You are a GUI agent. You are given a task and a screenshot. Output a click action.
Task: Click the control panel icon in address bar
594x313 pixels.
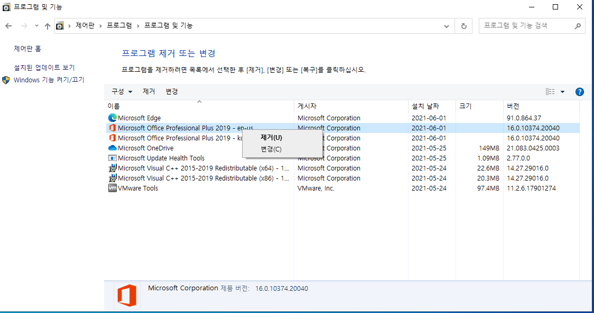pos(60,26)
